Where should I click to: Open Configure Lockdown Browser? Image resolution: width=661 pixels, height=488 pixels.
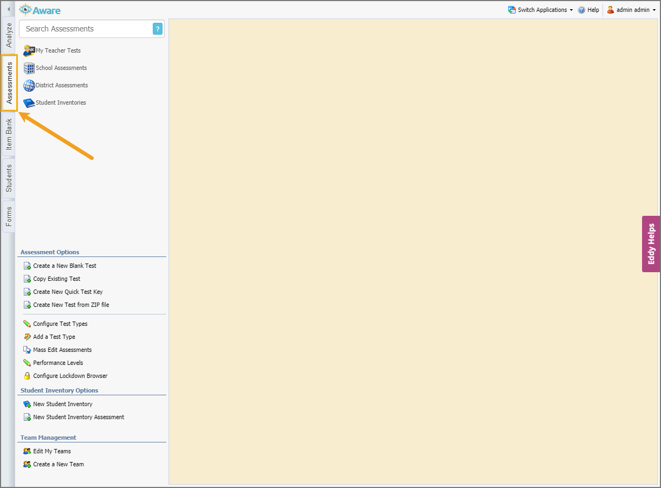tap(70, 376)
